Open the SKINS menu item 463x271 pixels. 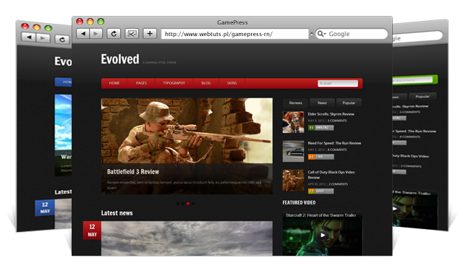[231, 83]
